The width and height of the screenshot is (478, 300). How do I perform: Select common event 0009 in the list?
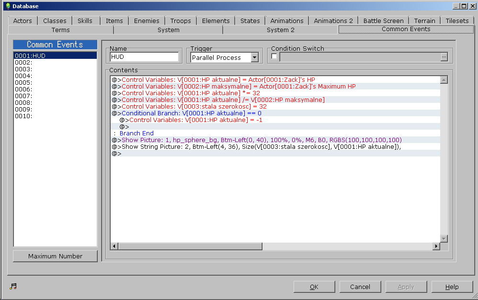click(55, 110)
